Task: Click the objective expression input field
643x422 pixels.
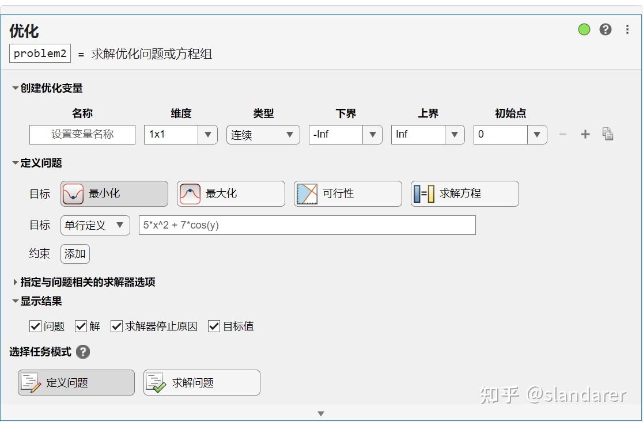Action: click(x=307, y=225)
